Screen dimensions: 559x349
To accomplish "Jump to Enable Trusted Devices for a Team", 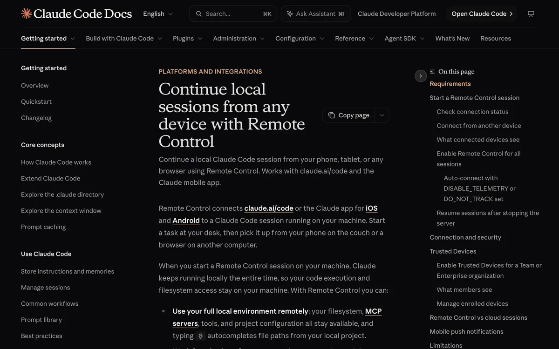I will pos(489,270).
